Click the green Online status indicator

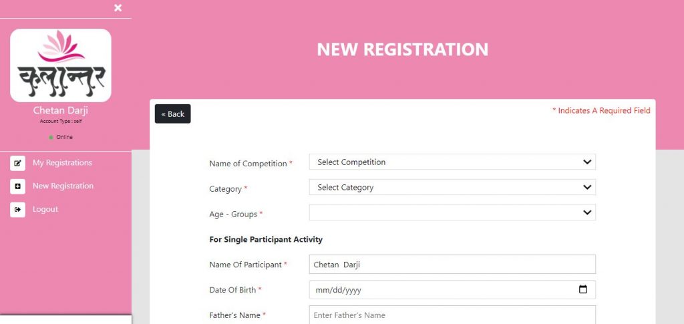click(x=51, y=138)
